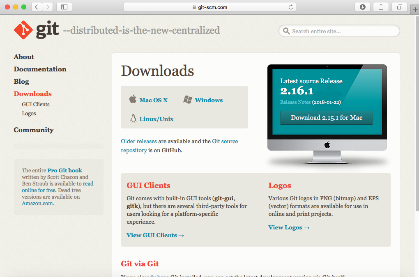
Task: Select Downloads in the sidebar menu
Action: coord(32,94)
